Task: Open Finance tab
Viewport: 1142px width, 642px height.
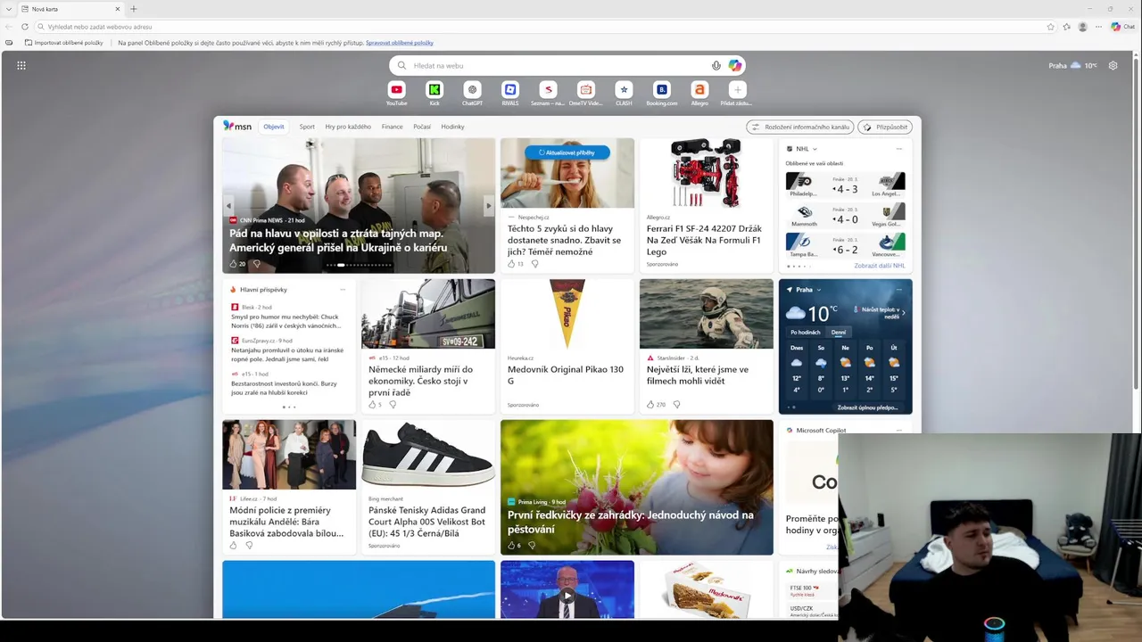Action: pos(393,127)
